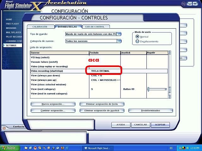202x151 pixels.
Task: Select SETTINGS in sidebar
Action: (x=13, y=45)
